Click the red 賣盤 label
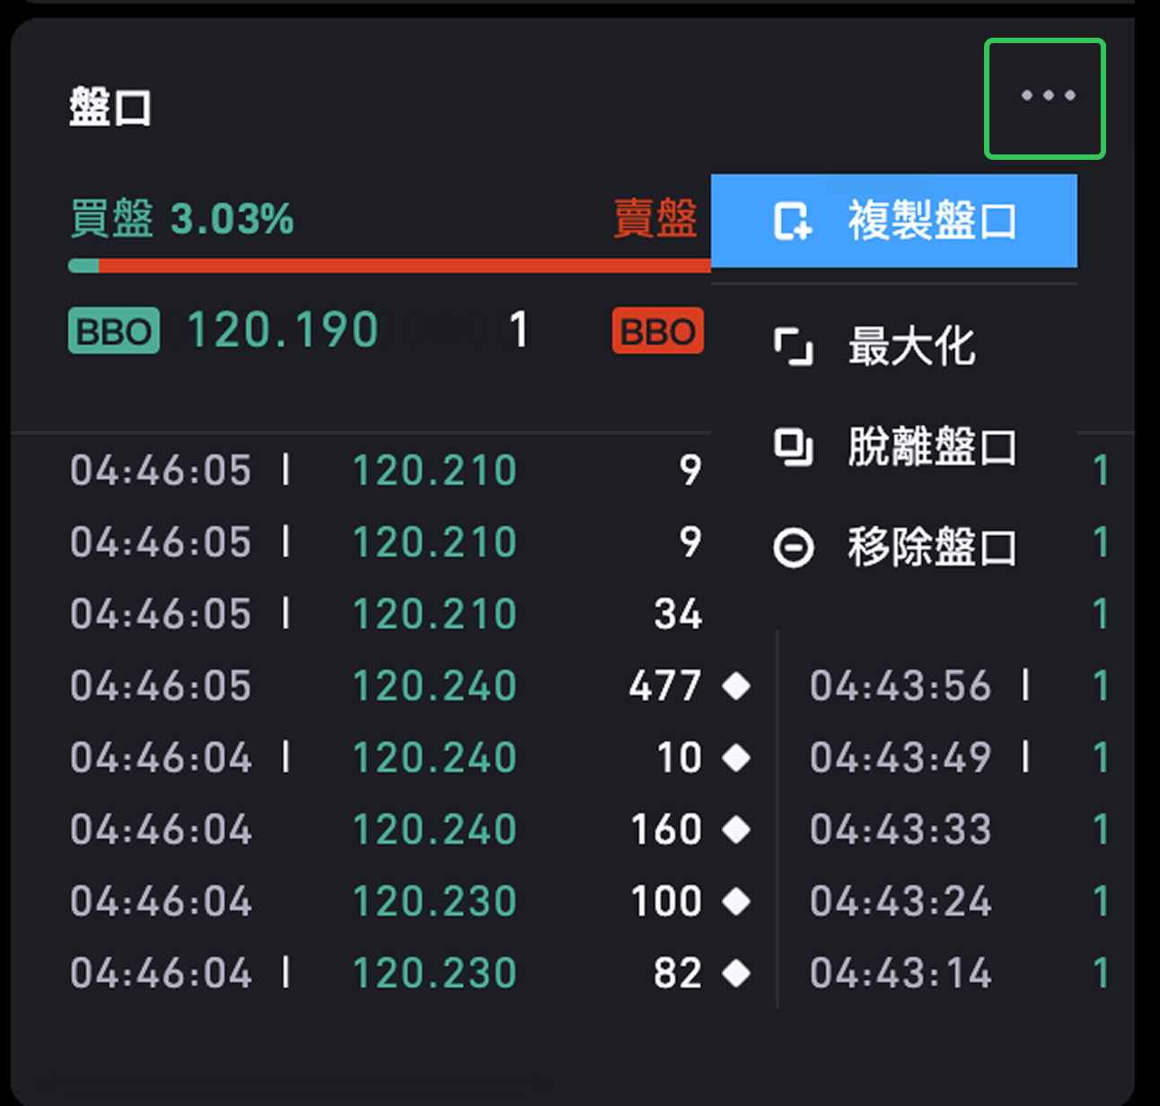The image size is (1160, 1106). [655, 219]
